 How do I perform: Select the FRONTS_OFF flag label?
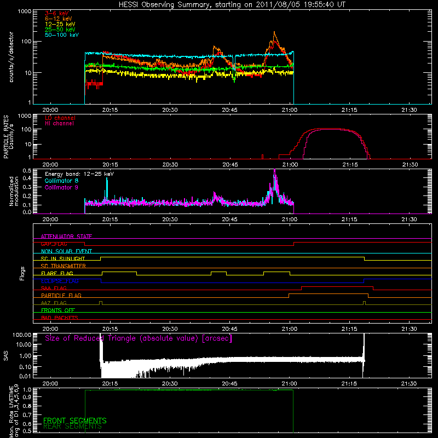[x=58, y=310]
